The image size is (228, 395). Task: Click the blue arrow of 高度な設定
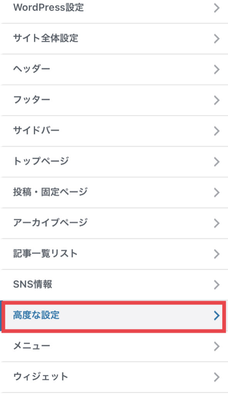click(217, 316)
